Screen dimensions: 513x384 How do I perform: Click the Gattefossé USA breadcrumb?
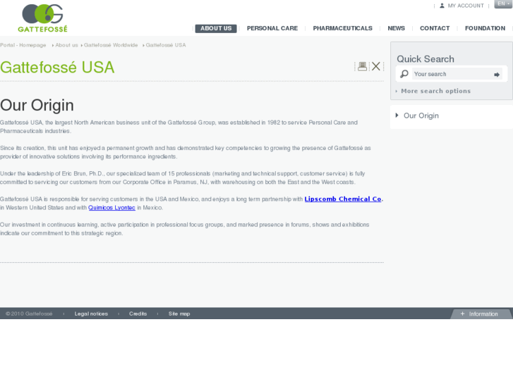(166, 45)
